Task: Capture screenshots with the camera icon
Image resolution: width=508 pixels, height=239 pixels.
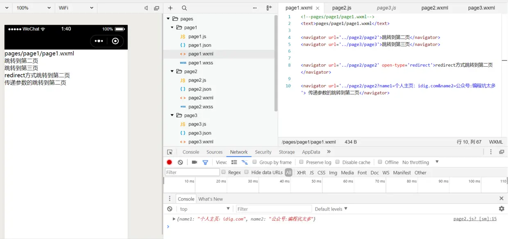Action: pos(194,162)
